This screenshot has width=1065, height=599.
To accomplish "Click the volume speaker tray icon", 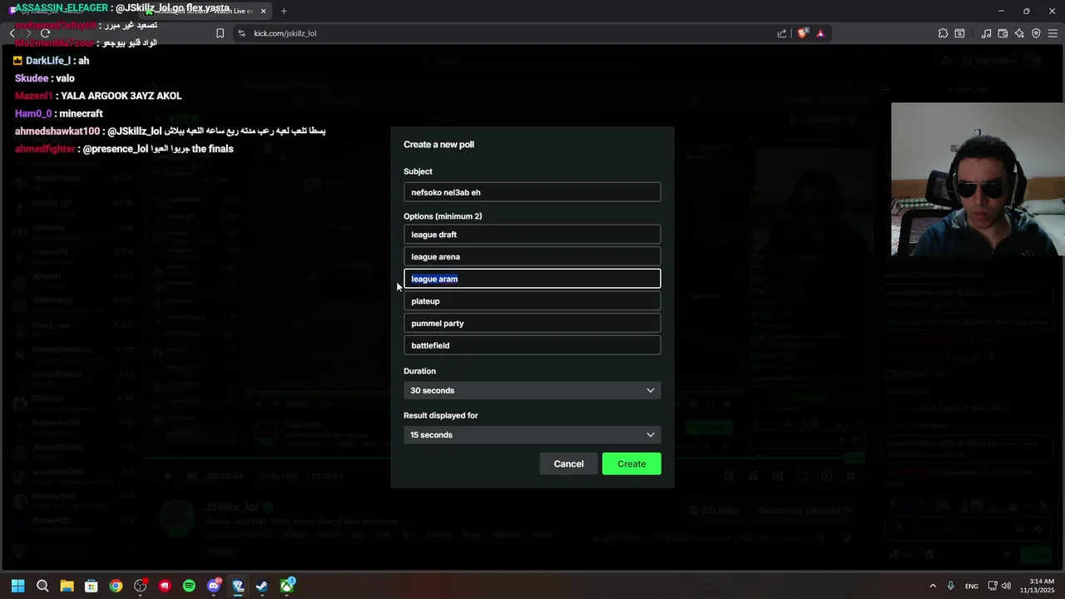I will coord(1007,586).
